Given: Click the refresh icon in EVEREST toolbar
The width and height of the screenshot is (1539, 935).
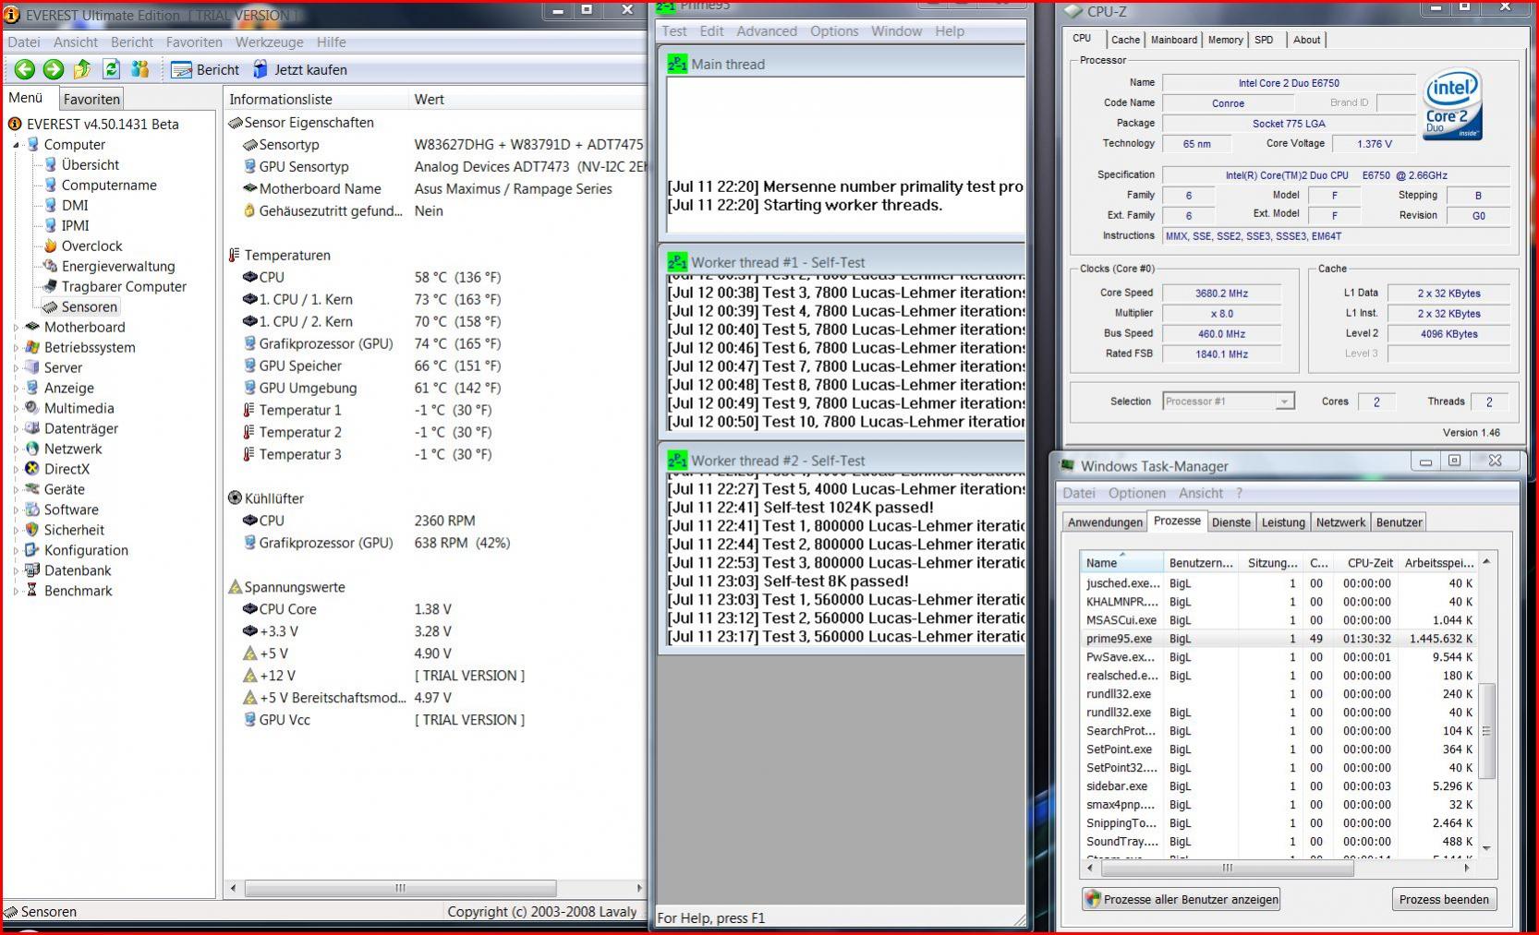Looking at the screenshot, I should coord(112,69).
